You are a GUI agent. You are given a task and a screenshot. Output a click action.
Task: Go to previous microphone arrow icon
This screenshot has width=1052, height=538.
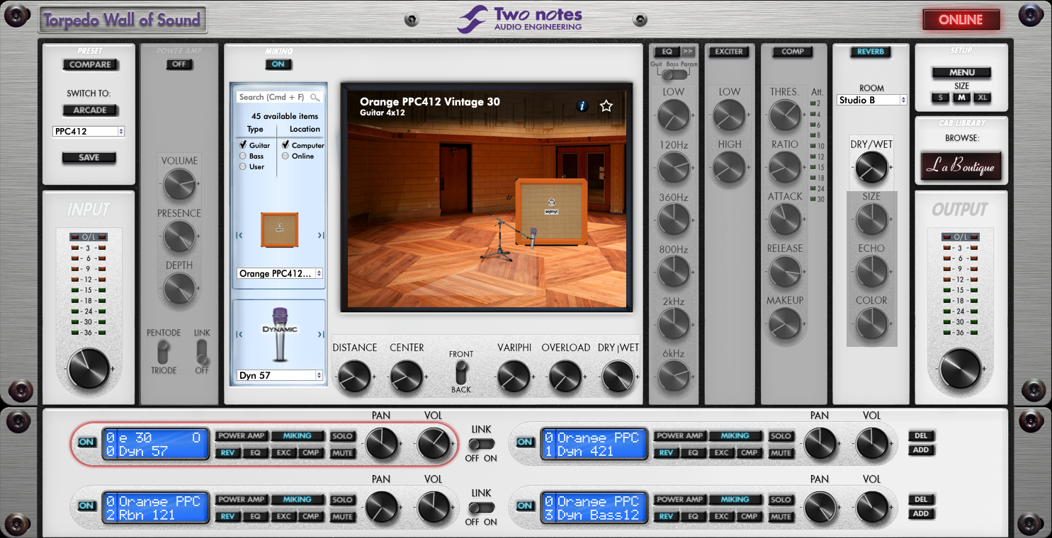[239, 335]
